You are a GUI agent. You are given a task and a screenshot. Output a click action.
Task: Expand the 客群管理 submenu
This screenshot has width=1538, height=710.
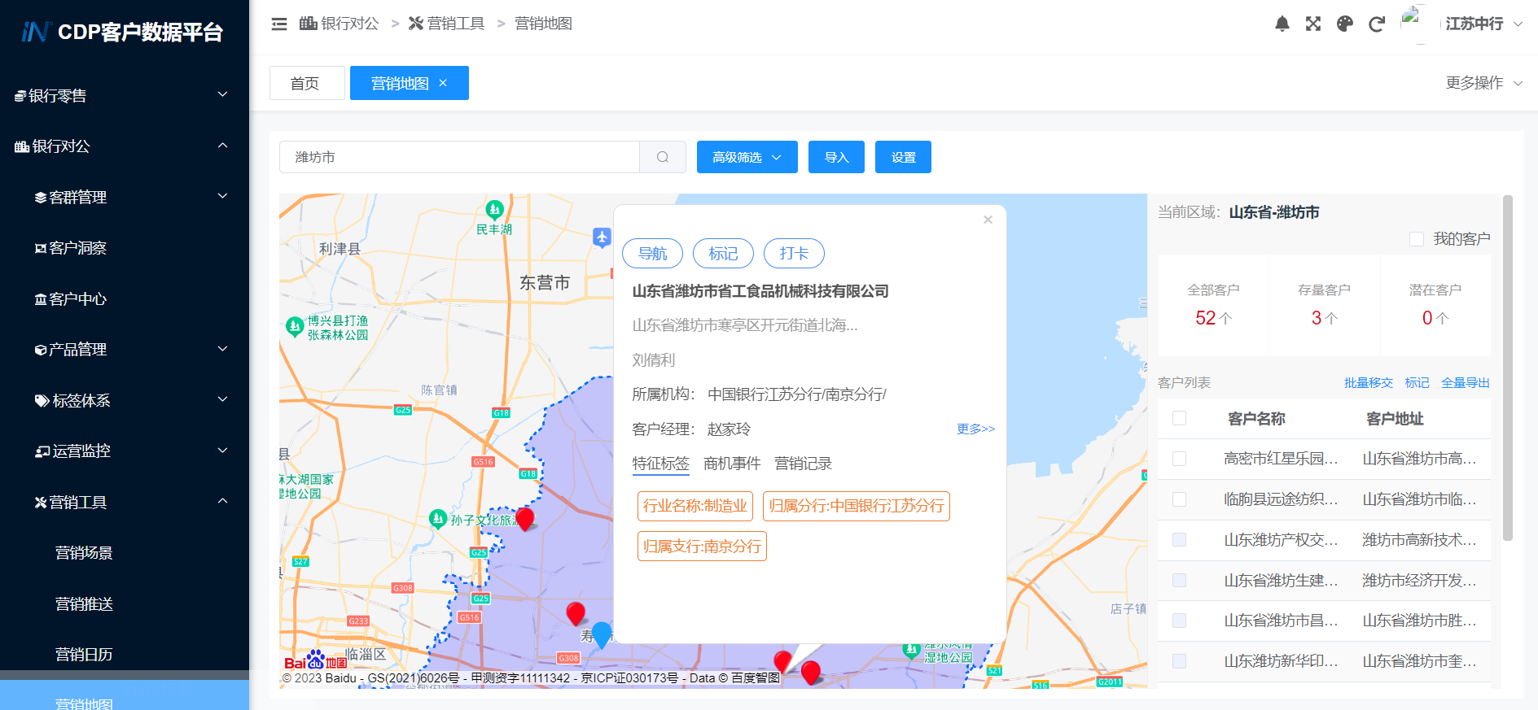(125, 197)
